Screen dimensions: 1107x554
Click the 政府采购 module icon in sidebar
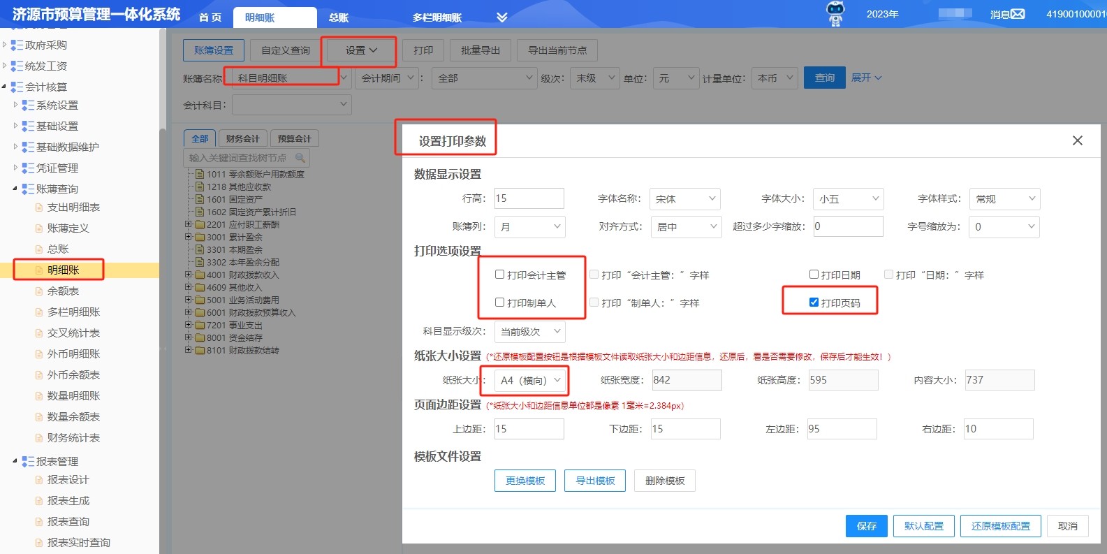click(x=17, y=45)
